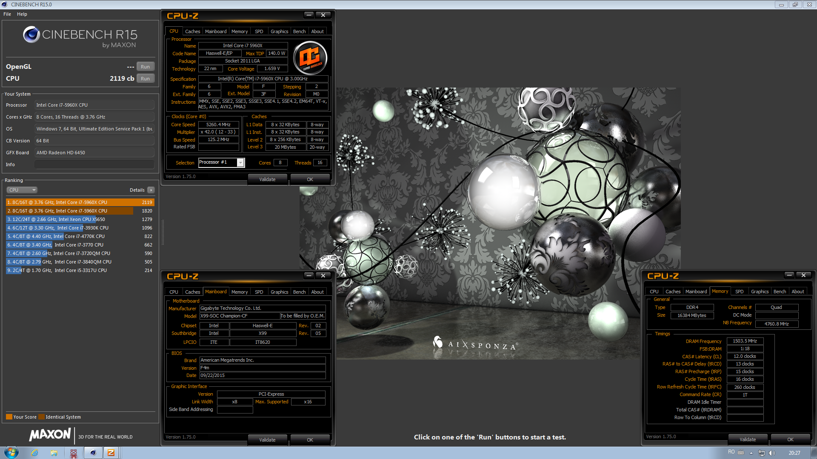
Task: Open Bench tab in top CPU-Z window
Action: click(x=300, y=31)
